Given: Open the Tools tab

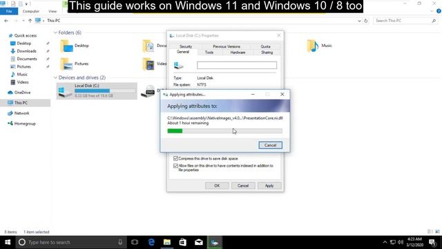Looking at the screenshot, I should (209, 53).
